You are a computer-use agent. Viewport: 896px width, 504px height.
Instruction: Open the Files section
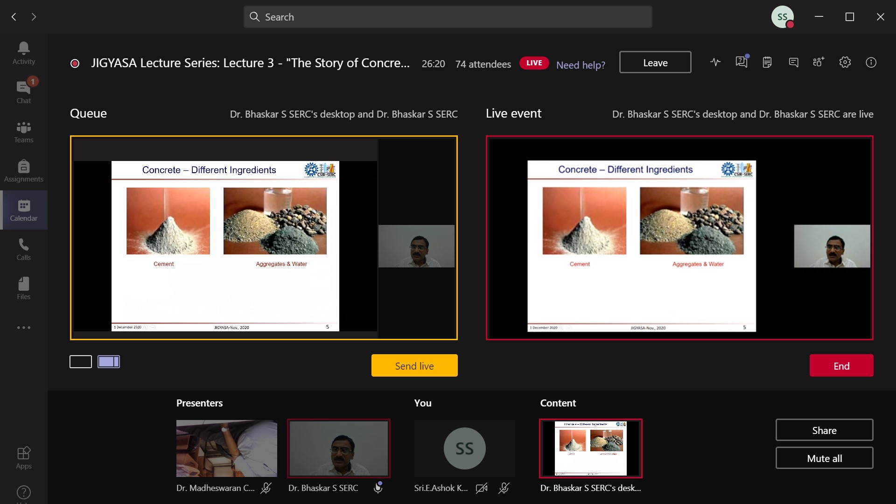(x=23, y=288)
